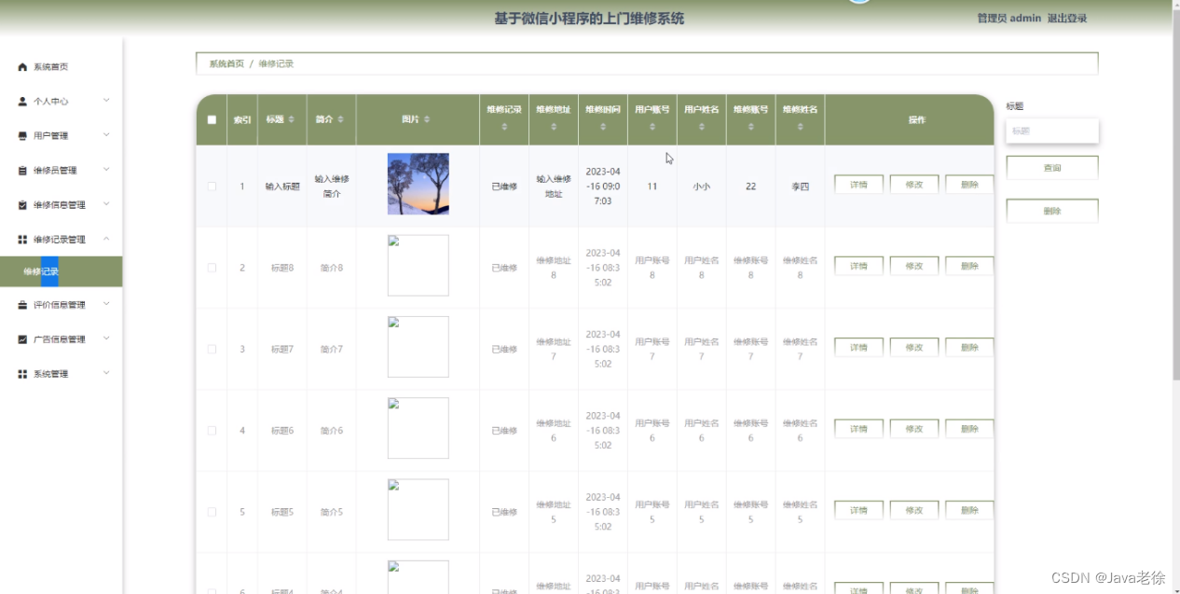Viewport: 1180px width, 594px height.
Task: Expand the 个人中心 menu chevron
Action: coord(106,101)
